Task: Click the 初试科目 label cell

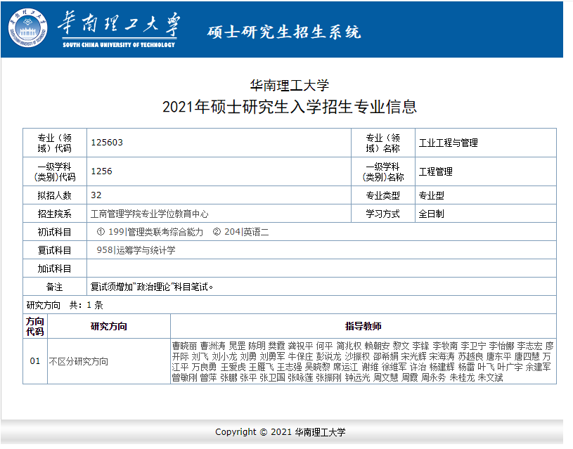Action: tap(55, 232)
